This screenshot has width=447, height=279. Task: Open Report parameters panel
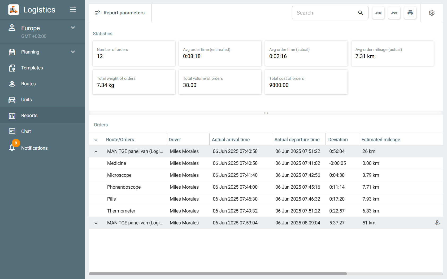[x=120, y=13]
